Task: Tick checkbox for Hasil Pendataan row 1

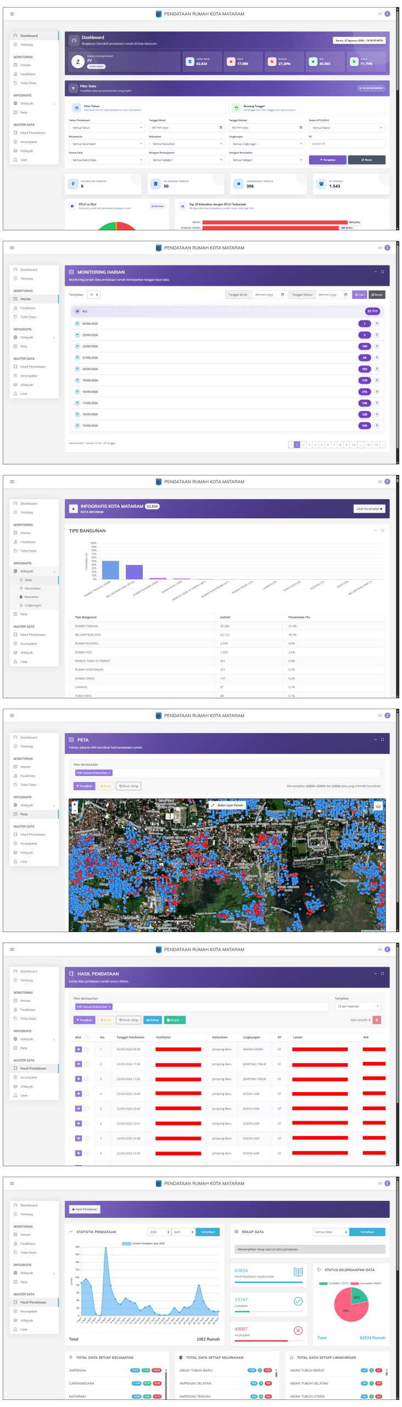Action: [x=86, y=1049]
